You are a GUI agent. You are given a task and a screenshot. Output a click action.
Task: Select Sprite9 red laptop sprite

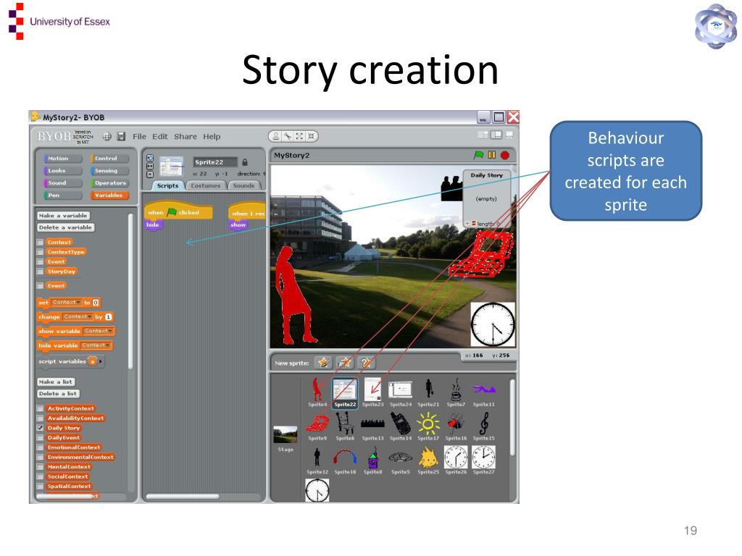317,426
